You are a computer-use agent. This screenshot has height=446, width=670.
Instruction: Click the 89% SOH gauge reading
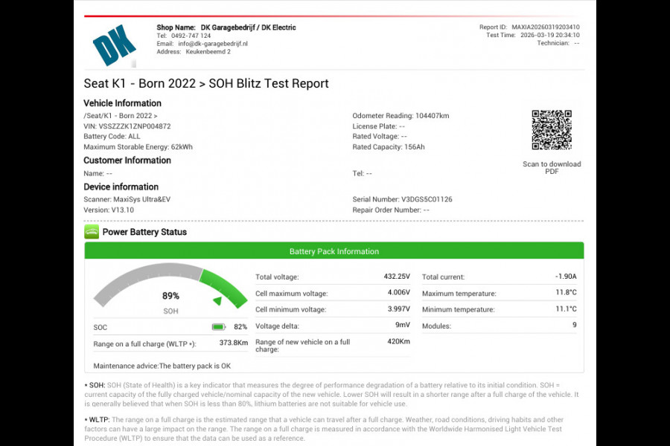tap(170, 296)
